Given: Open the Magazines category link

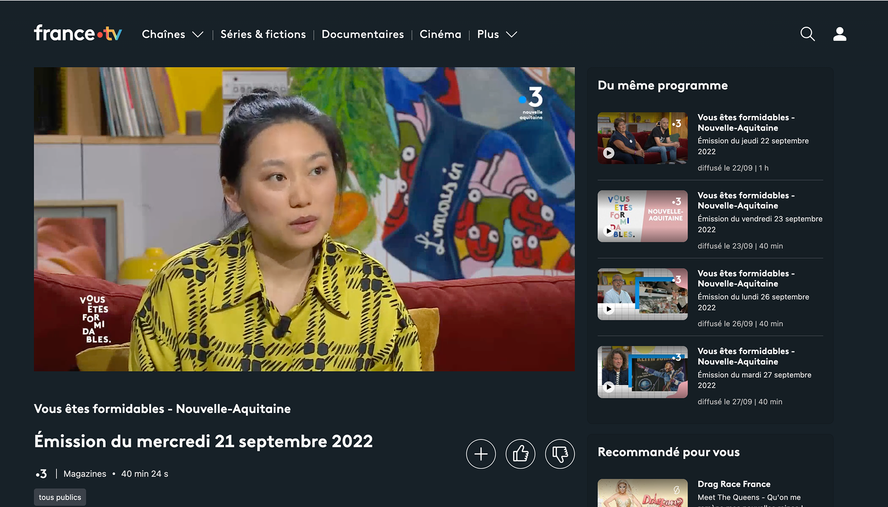Looking at the screenshot, I should coord(85,474).
